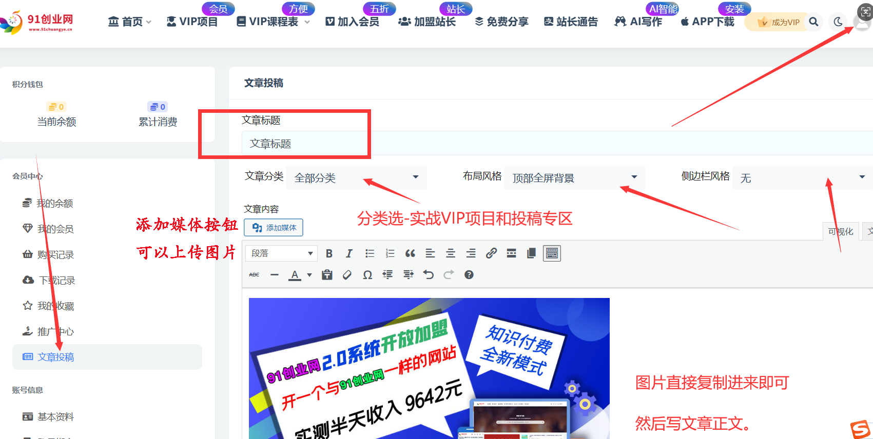Open the APP下载 link
This screenshot has height=439, width=873.
tap(707, 22)
